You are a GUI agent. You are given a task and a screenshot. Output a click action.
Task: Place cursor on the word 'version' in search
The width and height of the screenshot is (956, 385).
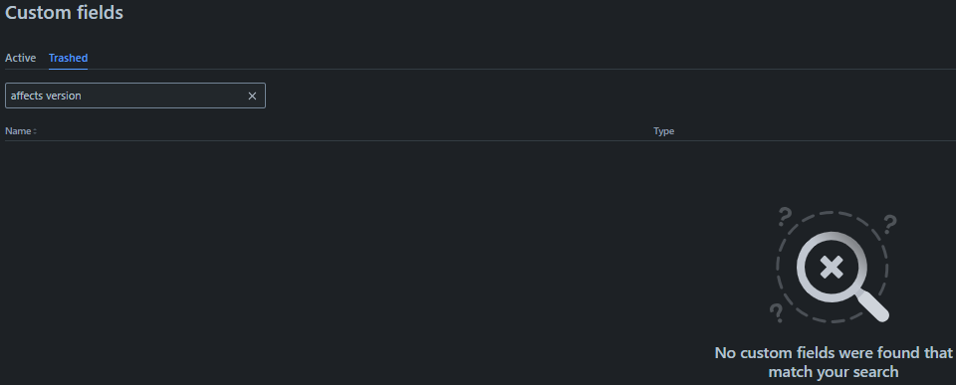(64, 96)
